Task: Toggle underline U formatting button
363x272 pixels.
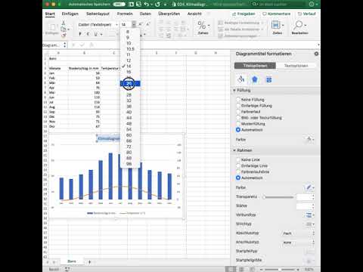Action: tap(96, 34)
